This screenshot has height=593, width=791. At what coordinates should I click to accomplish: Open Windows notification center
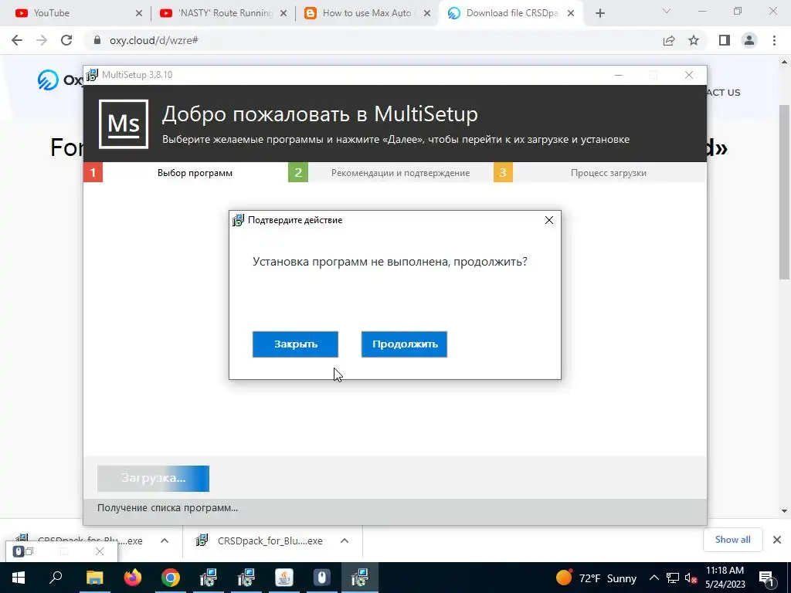[x=766, y=578]
